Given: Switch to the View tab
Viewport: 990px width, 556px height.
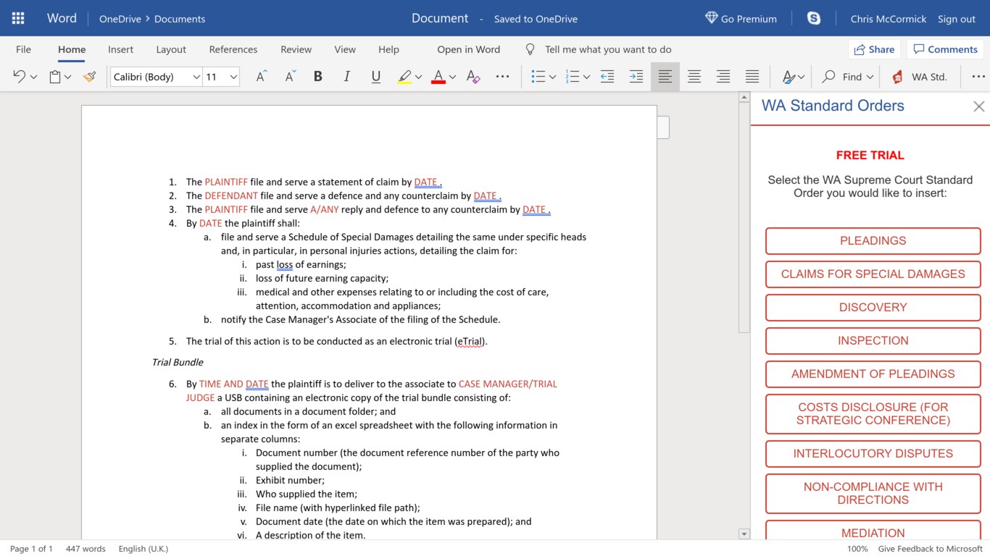Looking at the screenshot, I should pos(345,49).
